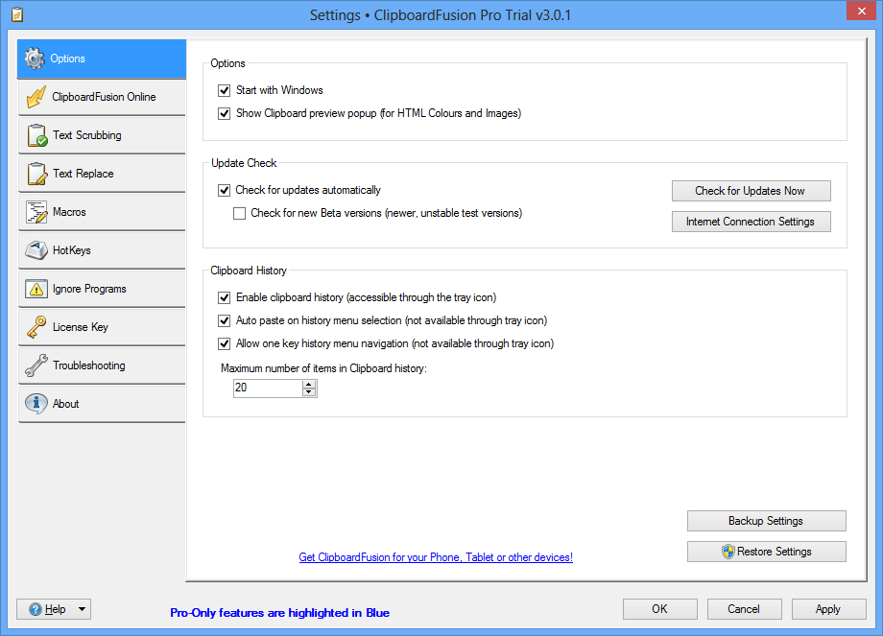Click the 'Maximum number of items in Clipboard history:' label
Image resolution: width=883 pixels, height=636 pixels.
(x=323, y=368)
